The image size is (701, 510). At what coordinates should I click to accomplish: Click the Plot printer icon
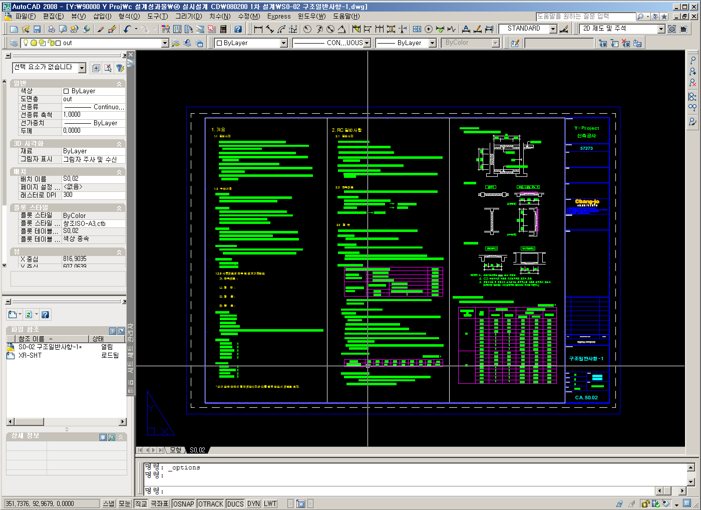click(x=51, y=29)
